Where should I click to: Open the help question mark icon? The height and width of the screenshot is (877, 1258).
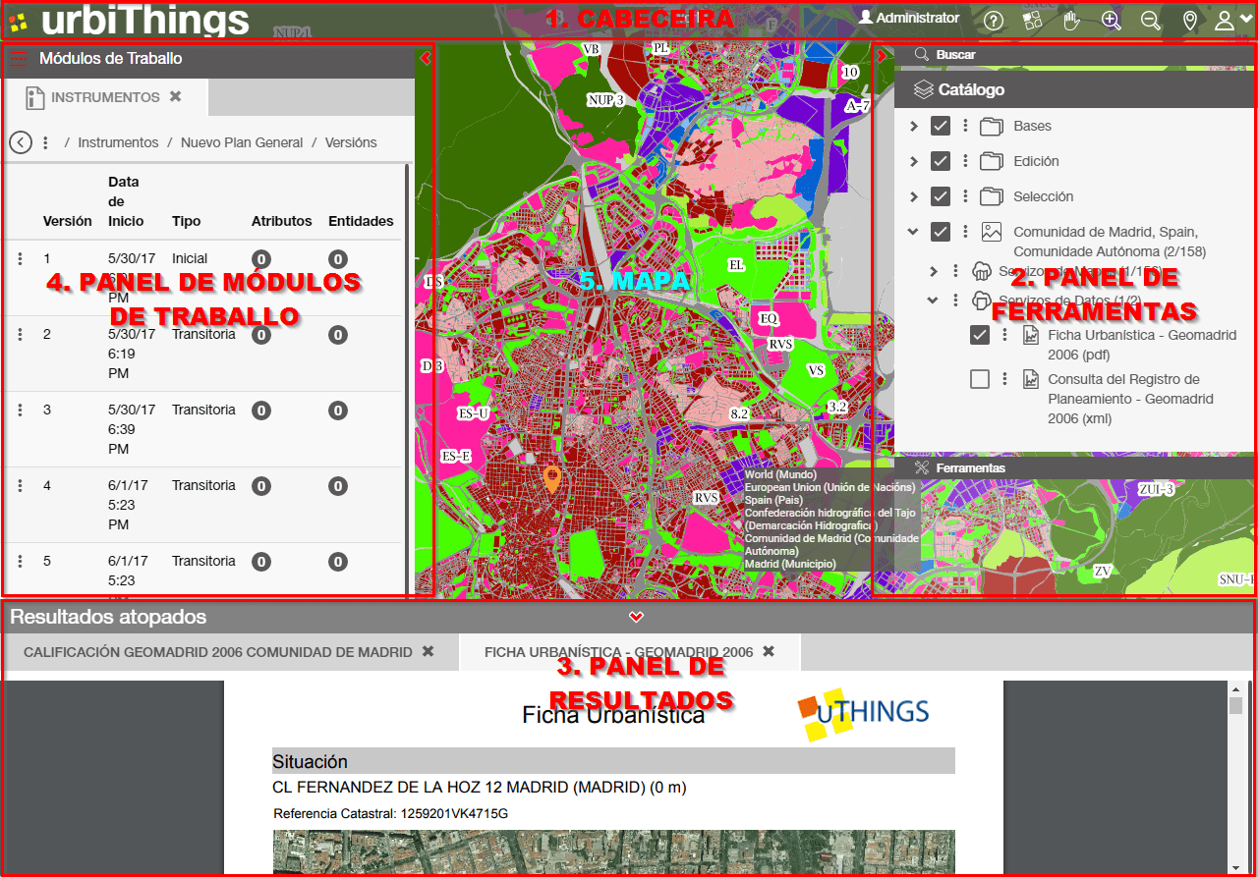pos(994,20)
